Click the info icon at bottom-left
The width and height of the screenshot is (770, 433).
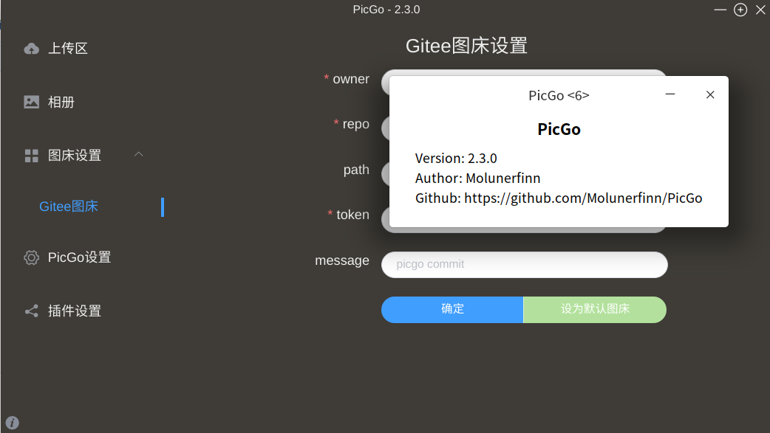click(x=12, y=423)
